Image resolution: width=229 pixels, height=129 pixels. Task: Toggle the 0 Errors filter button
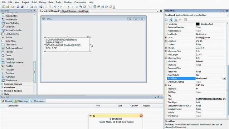[7, 101]
